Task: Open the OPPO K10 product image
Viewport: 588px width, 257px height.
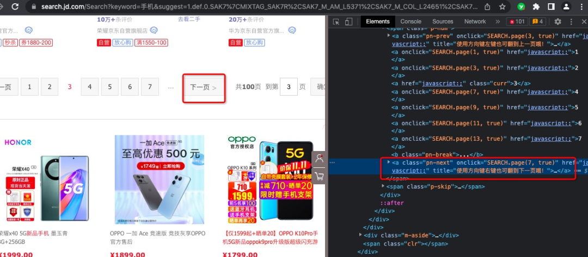Action: (271, 180)
